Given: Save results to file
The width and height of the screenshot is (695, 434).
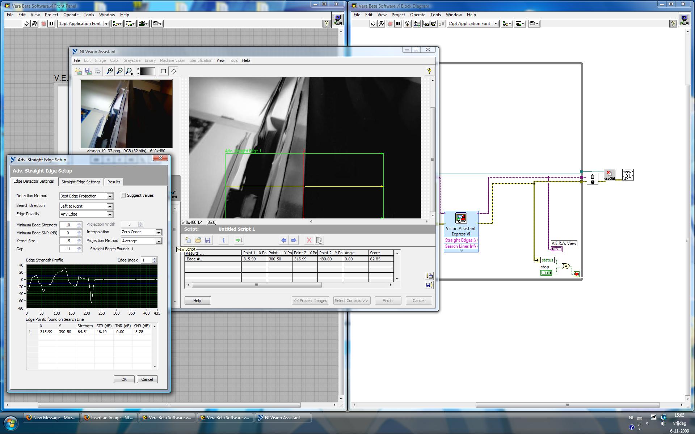Looking at the screenshot, I should 429,285.
